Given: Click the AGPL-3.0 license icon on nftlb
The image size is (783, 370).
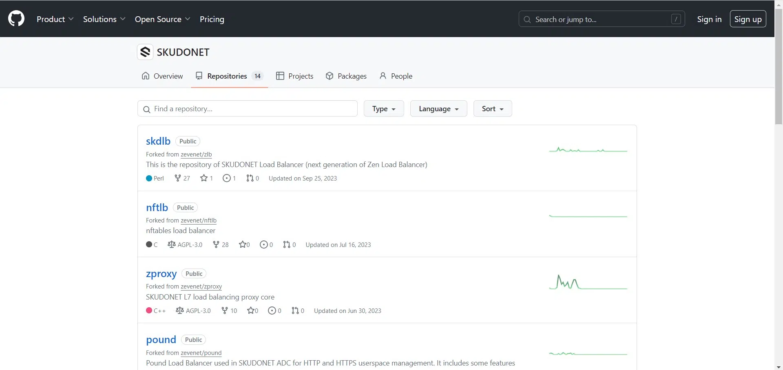Looking at the screenshot, I should click(x=171, y=244).
